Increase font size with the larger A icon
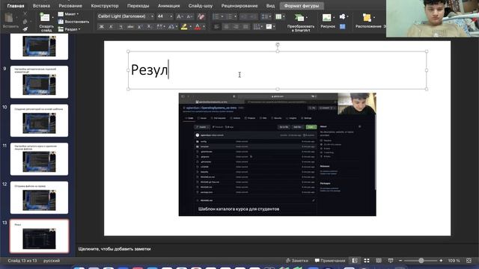Image resolution: width=479 pixels, height=269 pixels. coord(180,16)
